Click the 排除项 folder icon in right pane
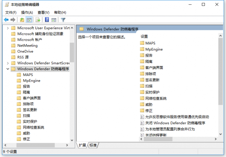Image resolution: width=226 pixels, height=157 pixels. tap(142, 74)
